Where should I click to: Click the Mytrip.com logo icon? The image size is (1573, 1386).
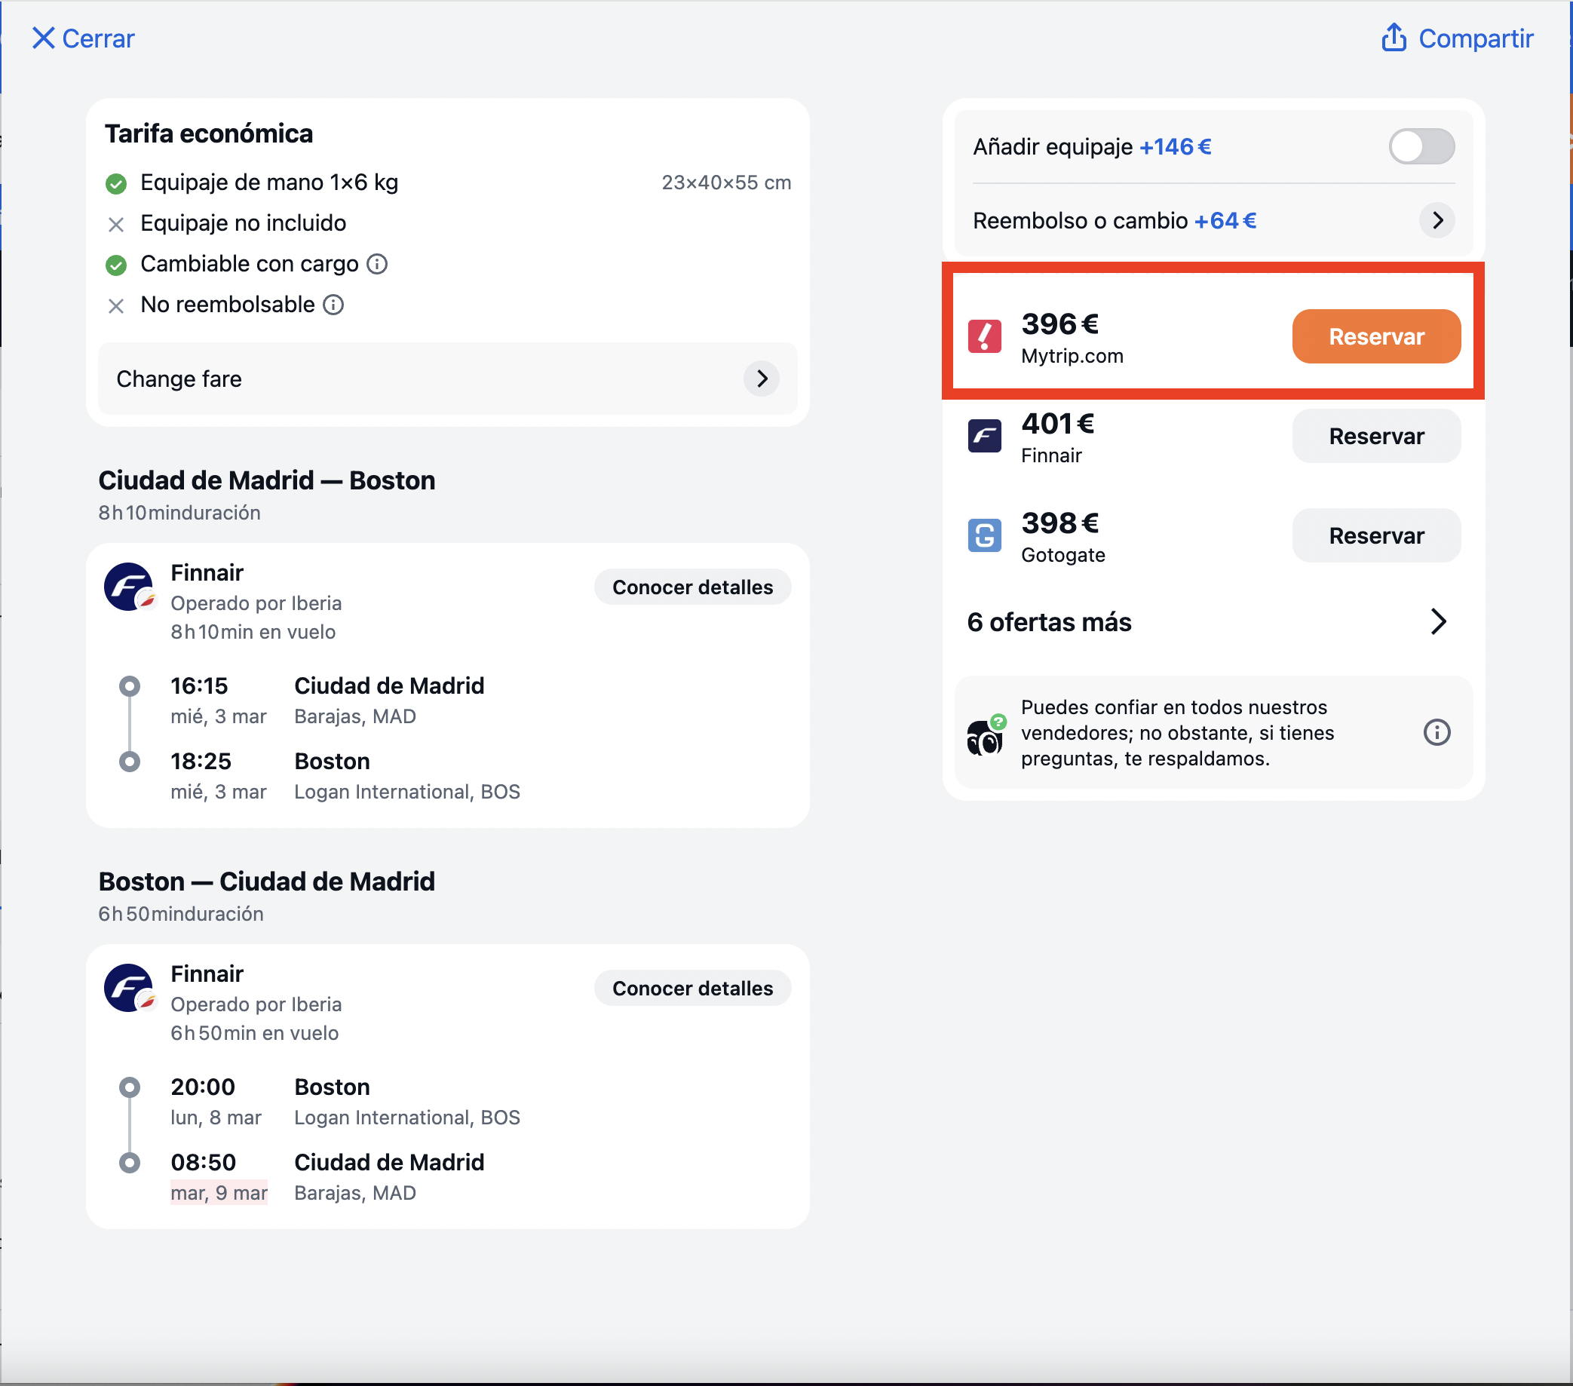tap(984, 336)
